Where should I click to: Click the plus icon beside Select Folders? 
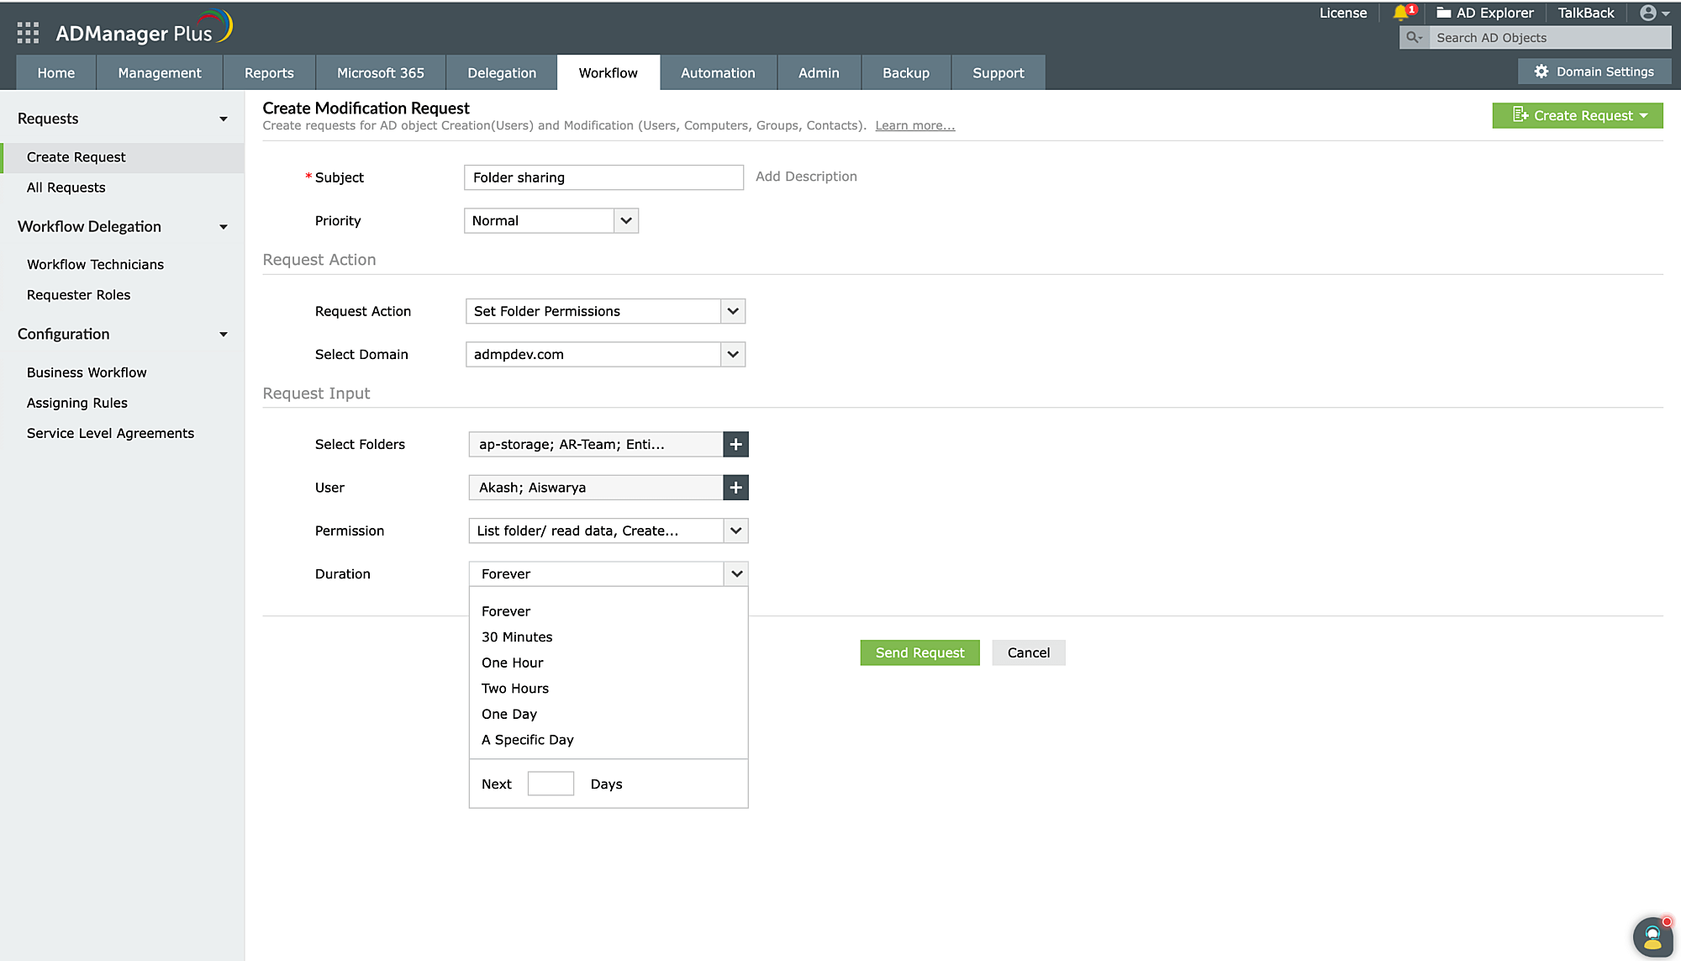(735, 444)
